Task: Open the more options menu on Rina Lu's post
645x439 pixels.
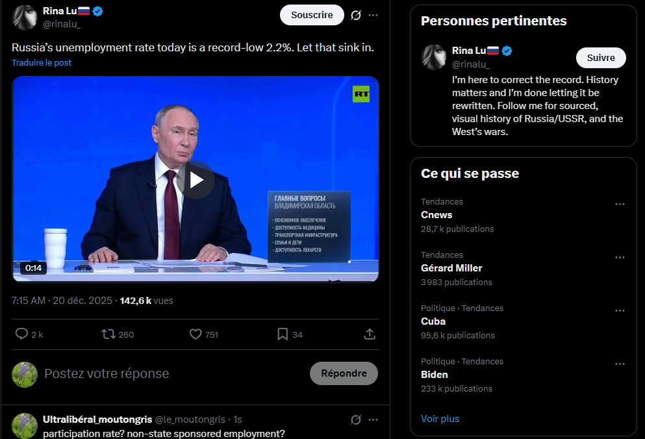Action: pyautogui.click(x=373, y=15)
